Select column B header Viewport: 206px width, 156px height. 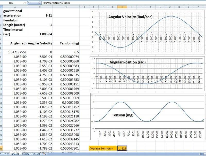click(40, 7)
